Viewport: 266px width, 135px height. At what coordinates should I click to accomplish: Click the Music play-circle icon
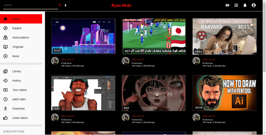tap(5, 56)
